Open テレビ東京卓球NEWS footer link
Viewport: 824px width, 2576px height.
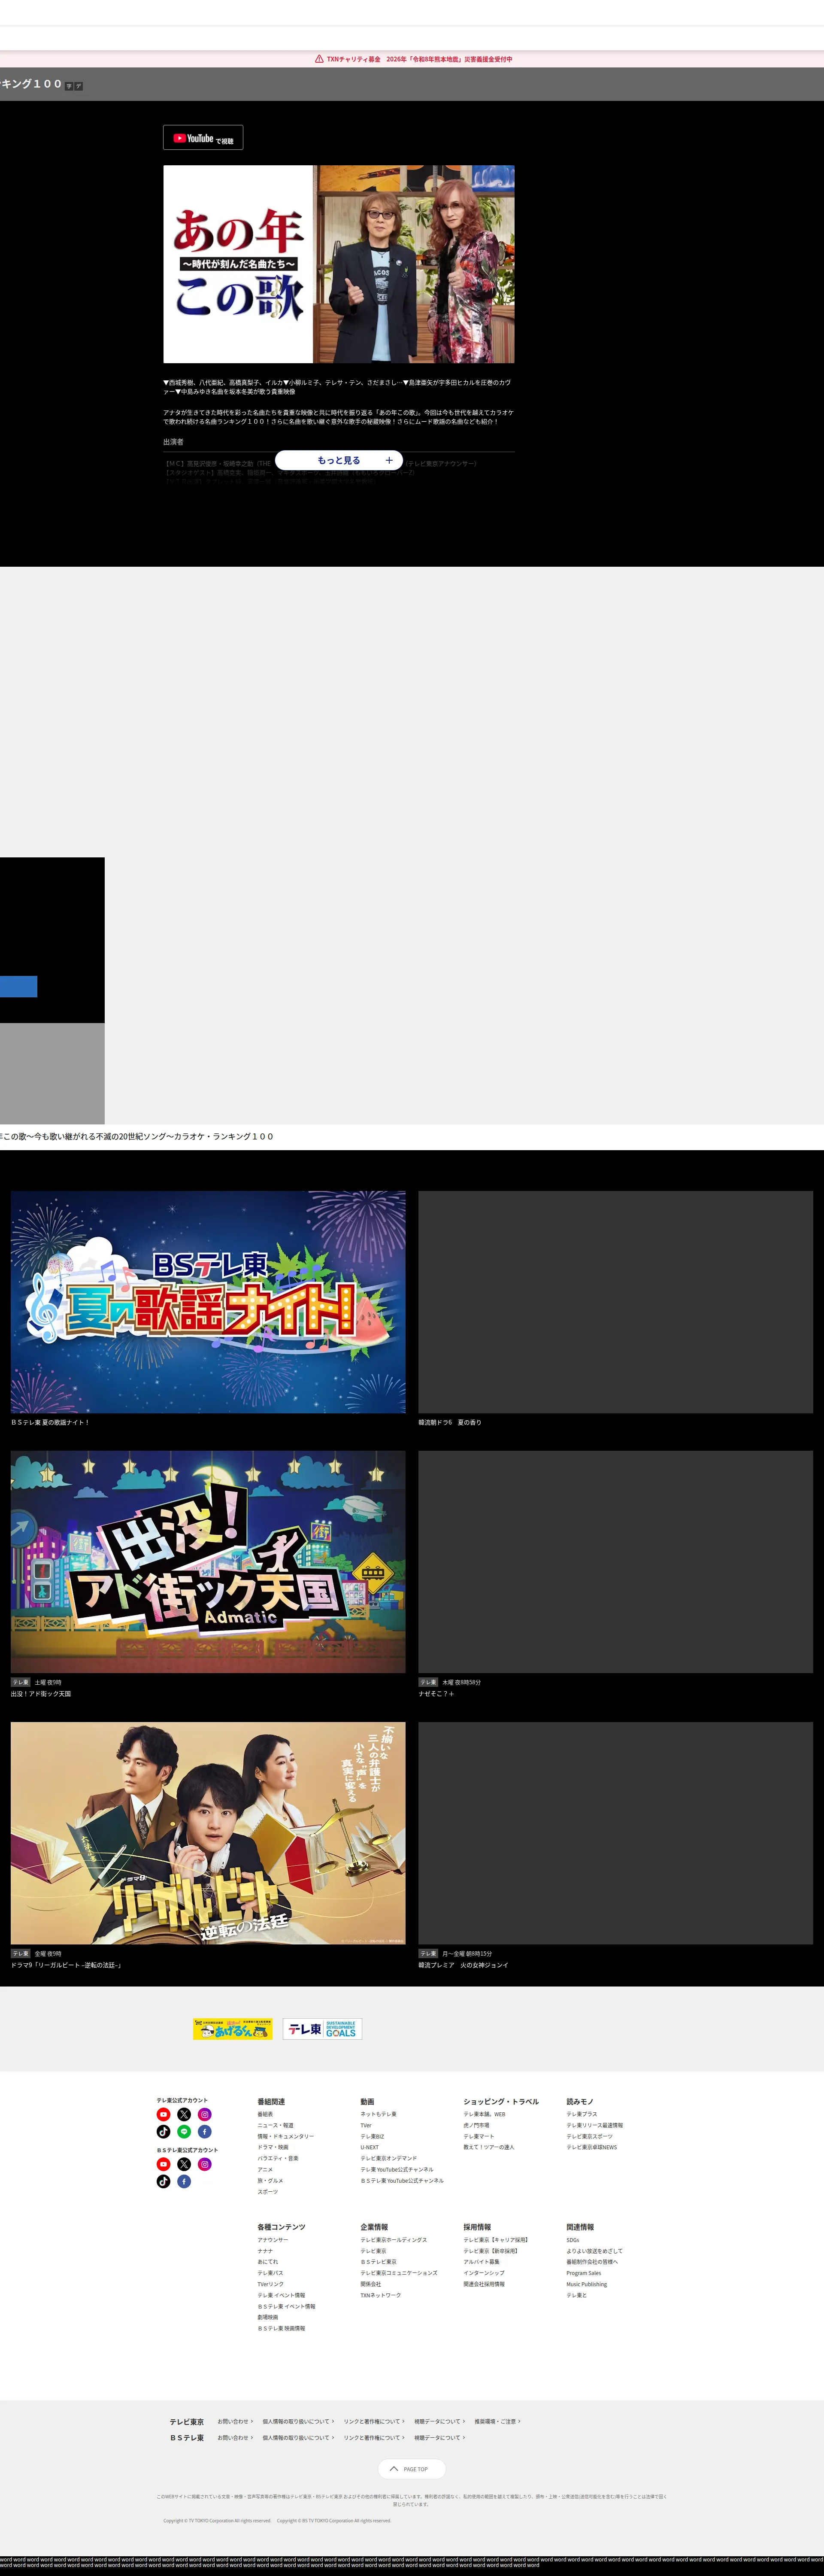click(x=592, y=2147)
